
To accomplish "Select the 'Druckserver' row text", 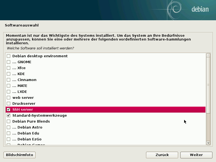I will point(24,103).
